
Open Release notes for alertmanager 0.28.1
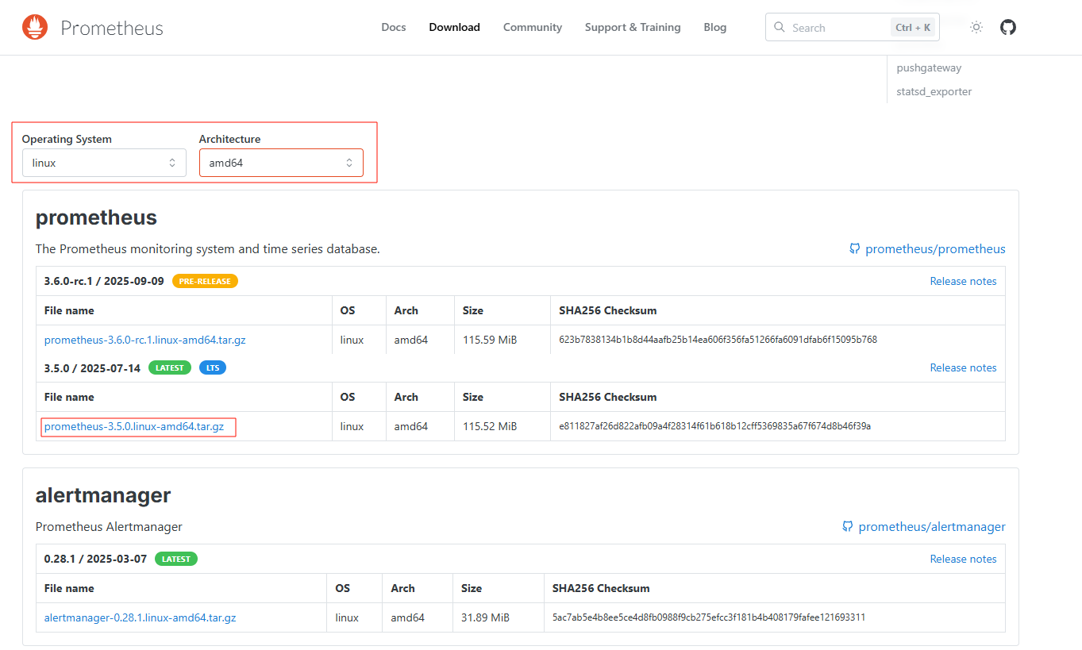click(963, 559)
